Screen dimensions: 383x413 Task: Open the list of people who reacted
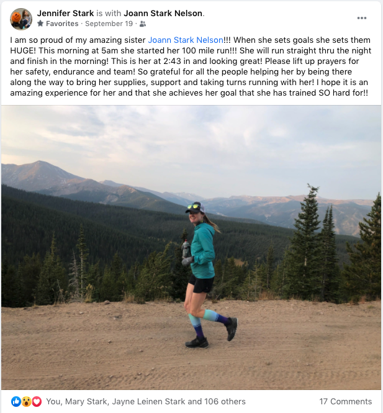coord(146,401)
